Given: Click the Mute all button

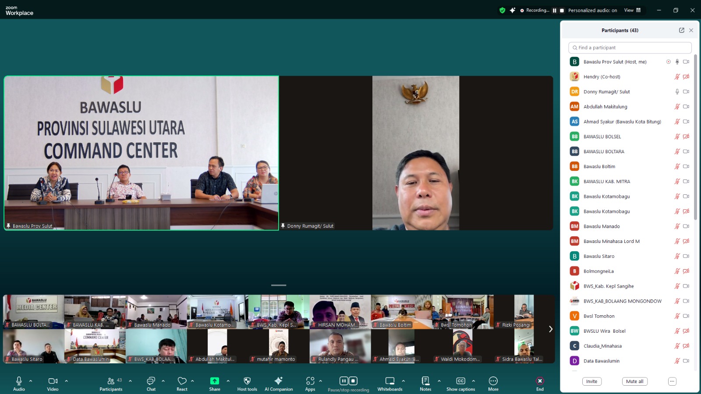Looking at the screenshot, I should click(634, 381).
